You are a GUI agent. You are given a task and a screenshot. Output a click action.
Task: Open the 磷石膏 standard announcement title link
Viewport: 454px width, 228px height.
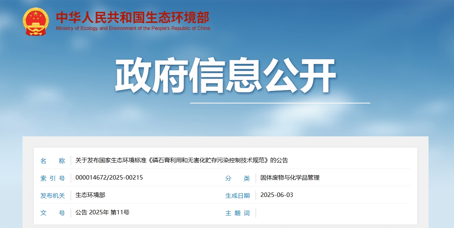(x=182, y=160)
